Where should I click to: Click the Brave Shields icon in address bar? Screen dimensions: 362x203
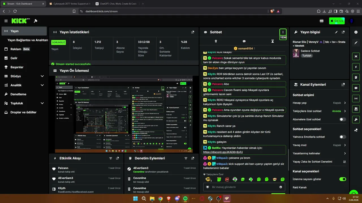[x=272, y=11]
